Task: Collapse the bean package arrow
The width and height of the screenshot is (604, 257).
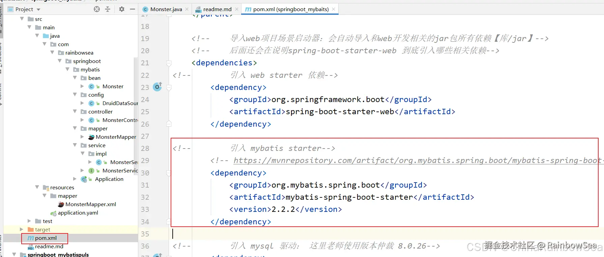Action: click(75, 78)
